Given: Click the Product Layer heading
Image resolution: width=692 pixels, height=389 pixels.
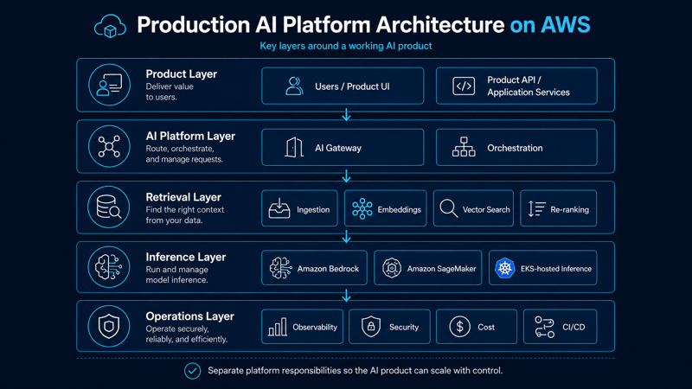Looking at the screenshot, I should (x=182, y=73).
